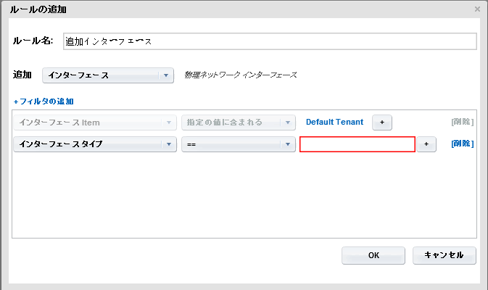Click the ルール名 text field

click(x=269, y=41)
